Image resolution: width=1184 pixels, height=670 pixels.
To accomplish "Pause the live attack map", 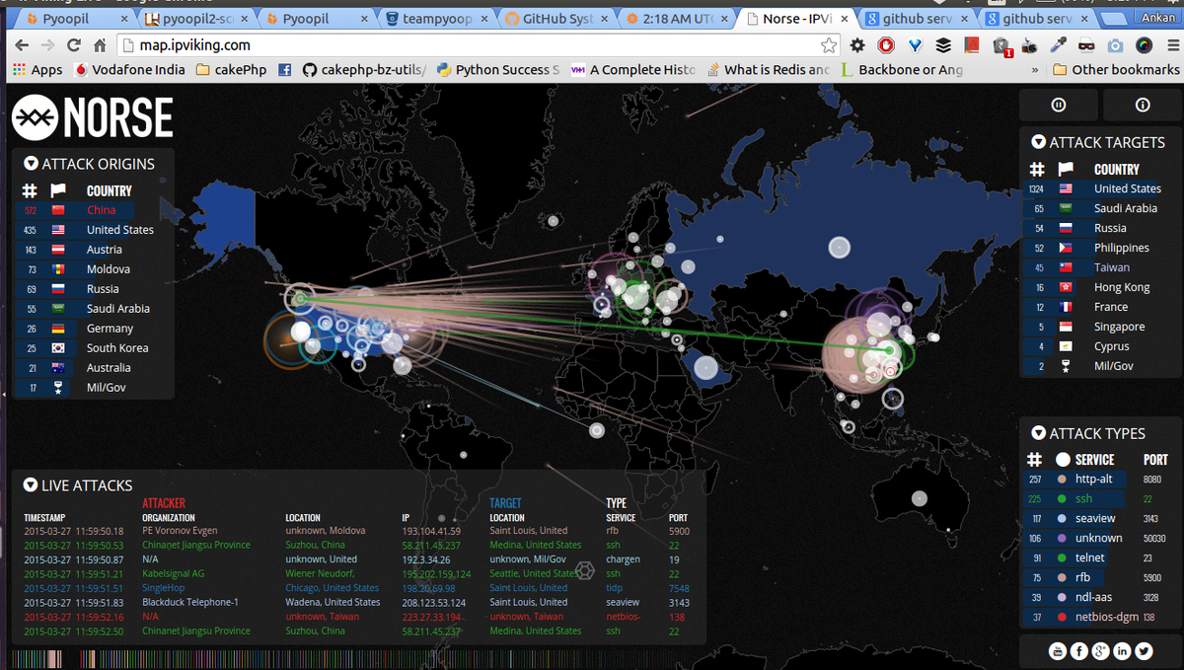I will [x=1058, y=105].
